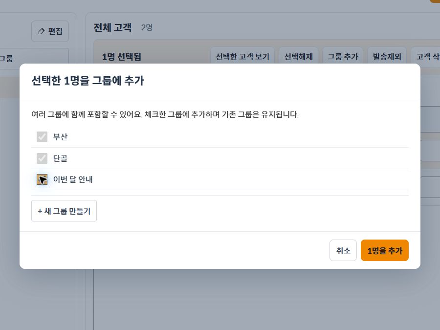The height and width of the screenshot is (330, 440).
Task: Confirm with the 1명을 추가 button
Action: tap(384, 250)
